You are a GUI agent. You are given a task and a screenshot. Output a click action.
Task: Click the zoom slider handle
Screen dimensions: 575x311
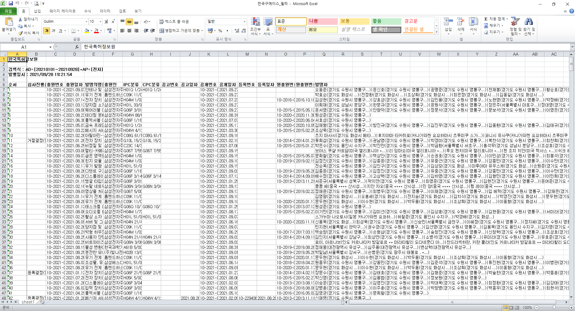coord(554,308)
